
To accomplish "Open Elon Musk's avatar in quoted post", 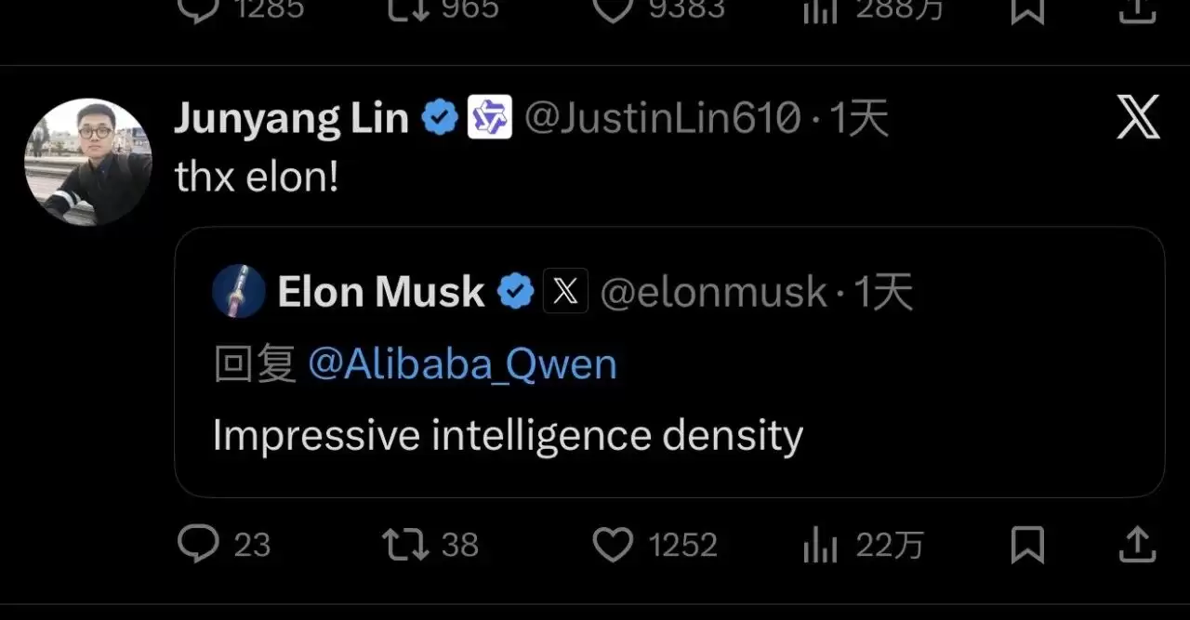I will 239,292.
